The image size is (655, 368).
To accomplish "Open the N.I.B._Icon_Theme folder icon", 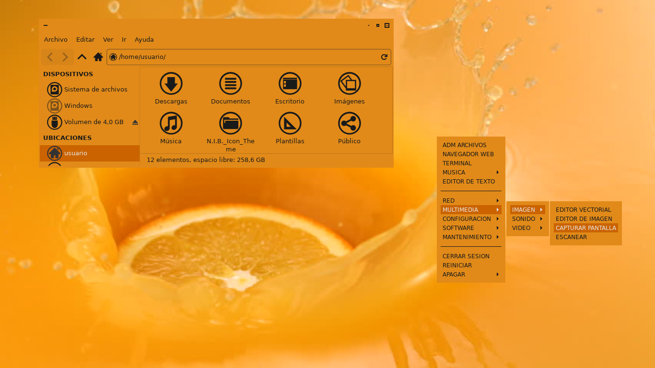I will [x=231, y=123].
